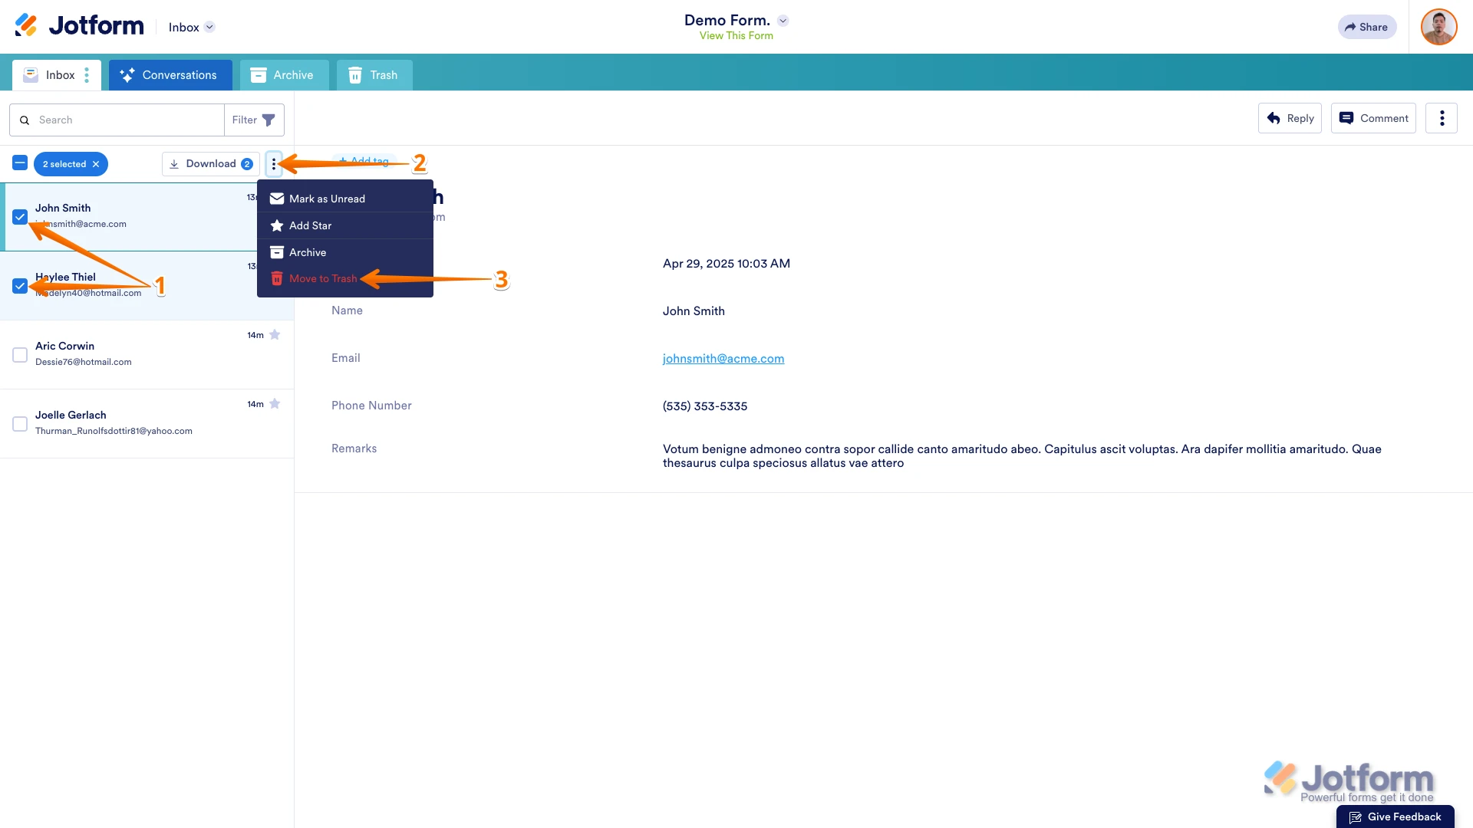Open the three-dot bulk actions menu
This screenshot has width=1473, height=828.
point(274,163)
